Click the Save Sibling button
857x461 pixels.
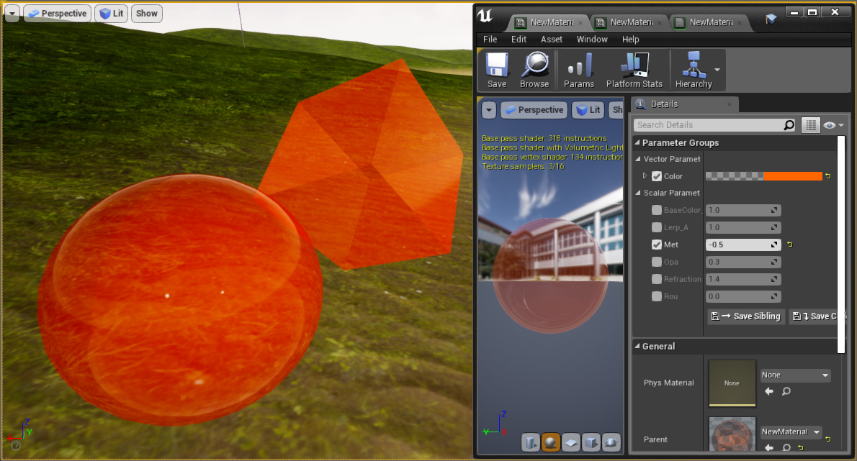(x=745, y=316)
